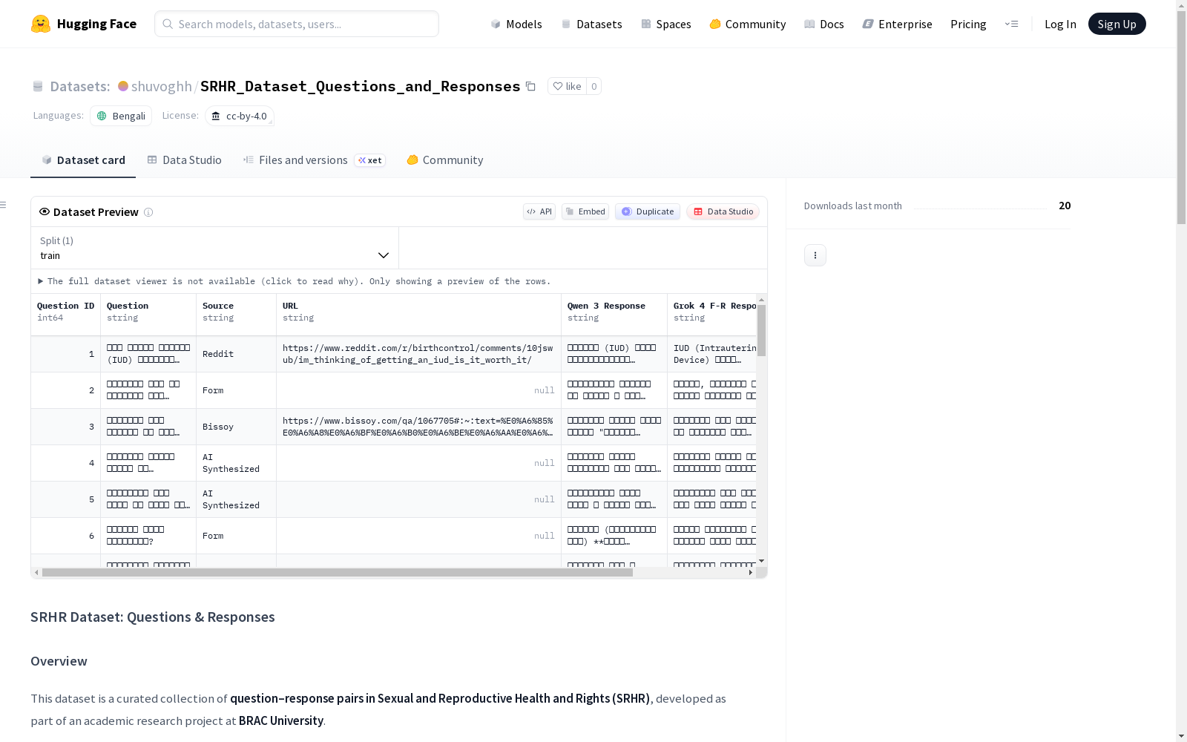Click the table vertical scrollbar thumb

click(x=762, y=330)
